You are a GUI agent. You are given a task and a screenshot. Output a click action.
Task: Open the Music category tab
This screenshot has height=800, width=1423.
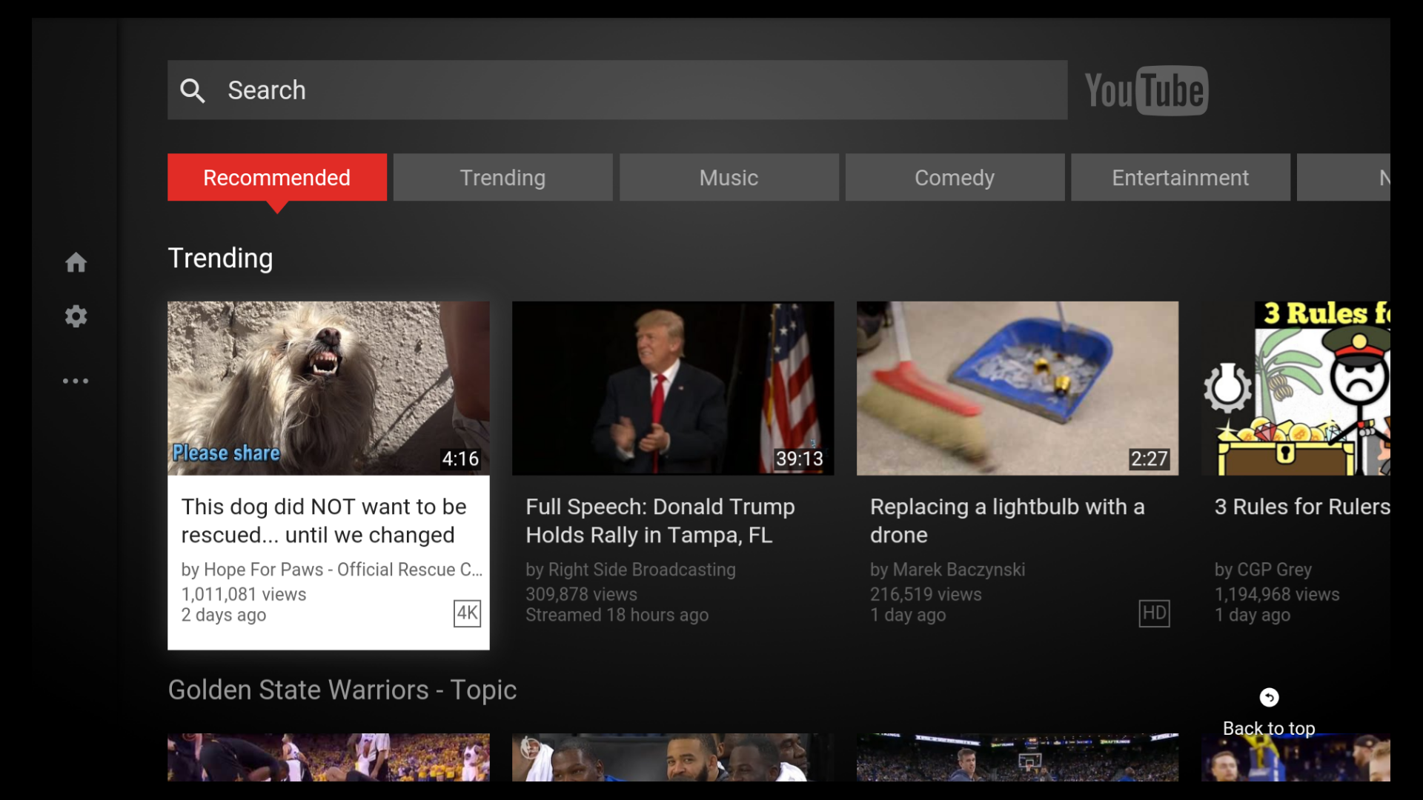point(729,178)
